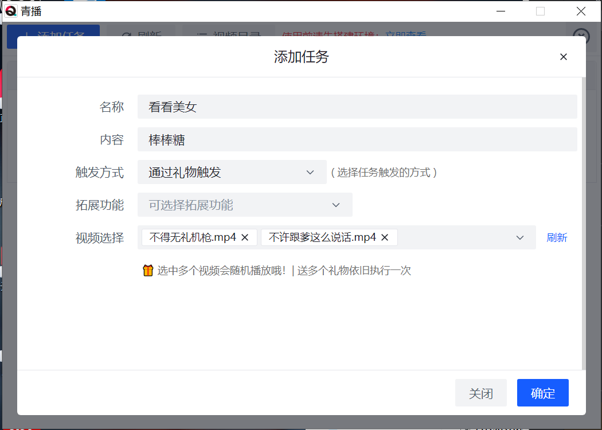Close the 添加任务 dialog with ×
The height and width of the screenshot is (430, 602).
[x=564, y=57]
